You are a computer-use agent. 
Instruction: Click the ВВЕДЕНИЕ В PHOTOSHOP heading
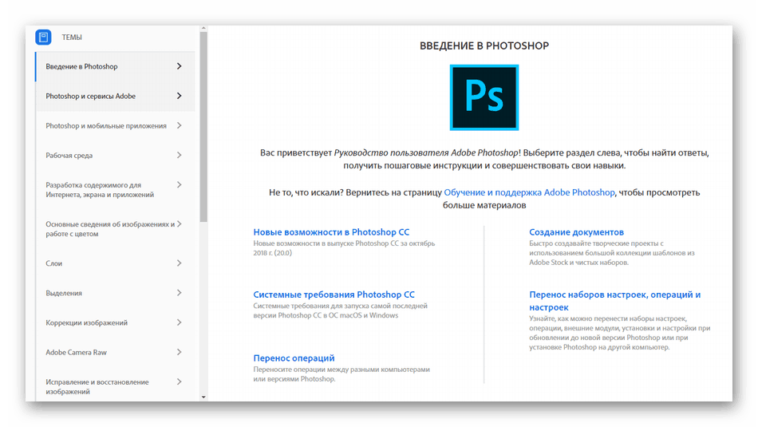(484, 45)
